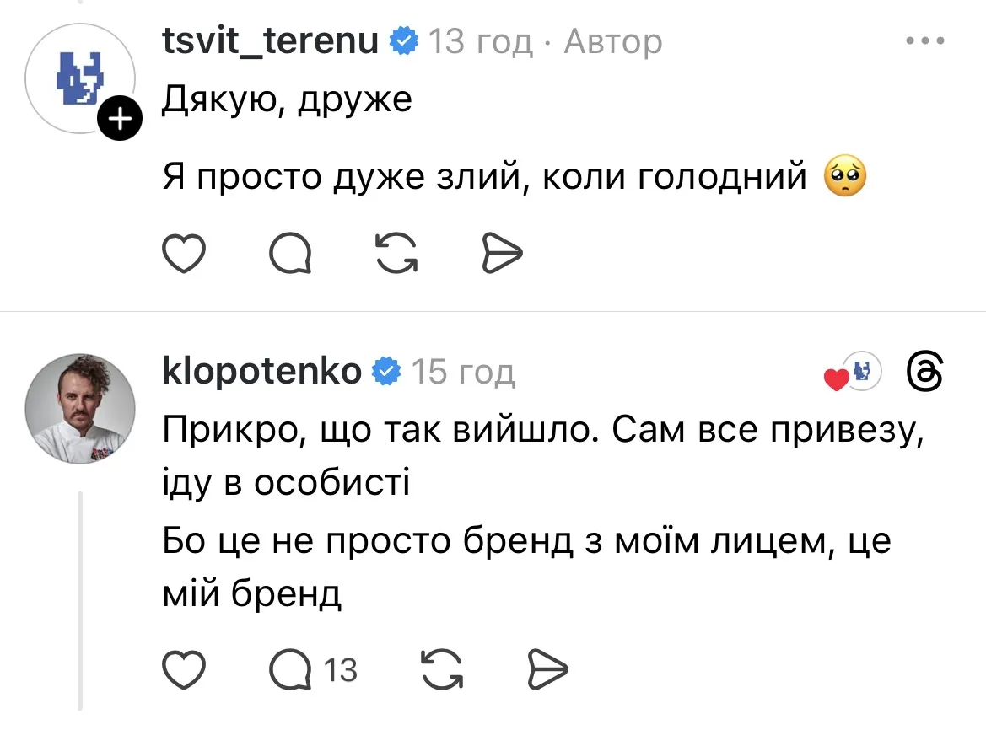986x730 pixels.
Task: Click the "13 год" timestamp
Action: click(481, 40)
